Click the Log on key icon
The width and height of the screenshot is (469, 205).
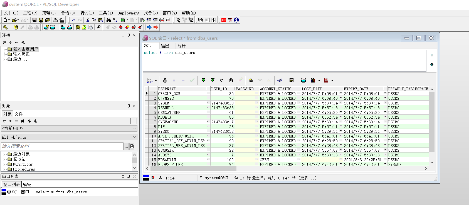coord(5,27)
